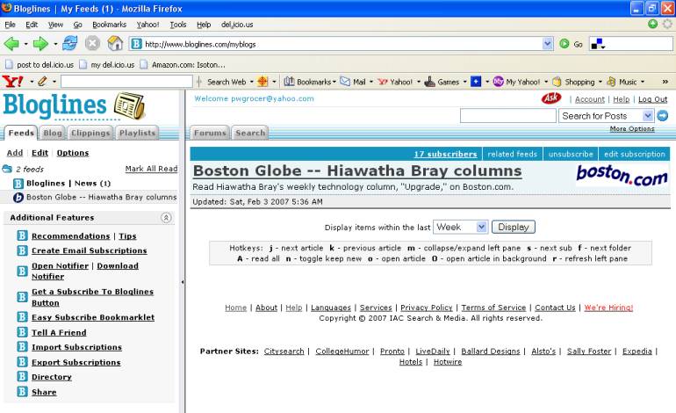
Task: Open the Tools menu
Action: click(x=178, y=25)
